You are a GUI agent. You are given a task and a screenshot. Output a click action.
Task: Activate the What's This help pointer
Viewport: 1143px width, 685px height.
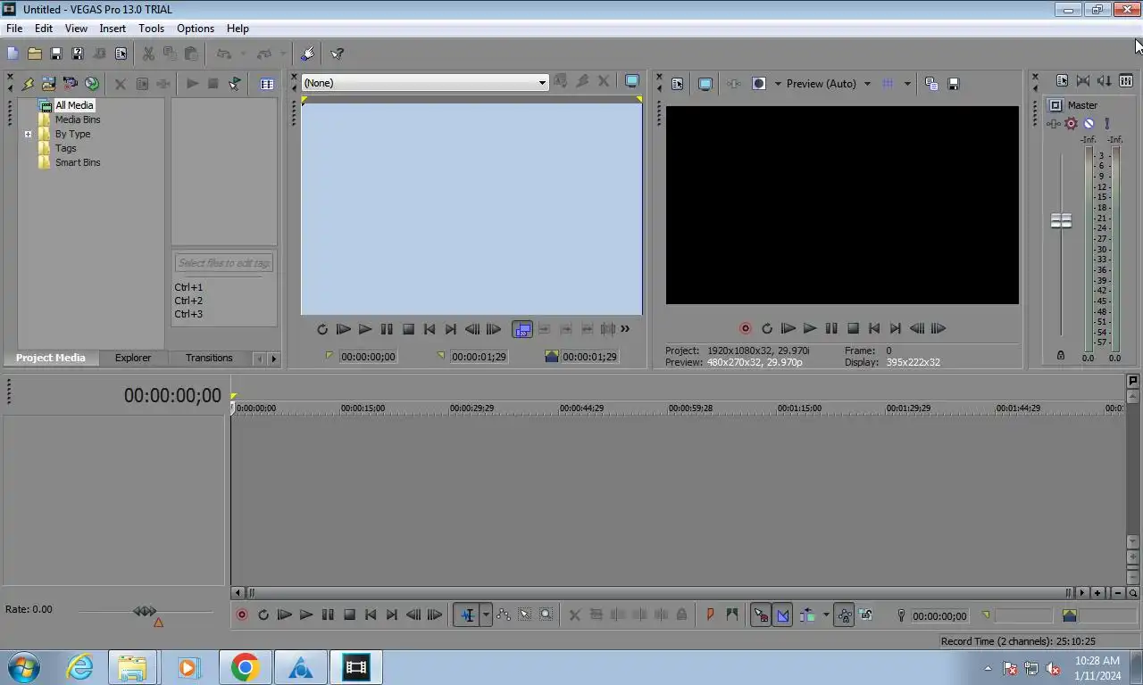337,54
